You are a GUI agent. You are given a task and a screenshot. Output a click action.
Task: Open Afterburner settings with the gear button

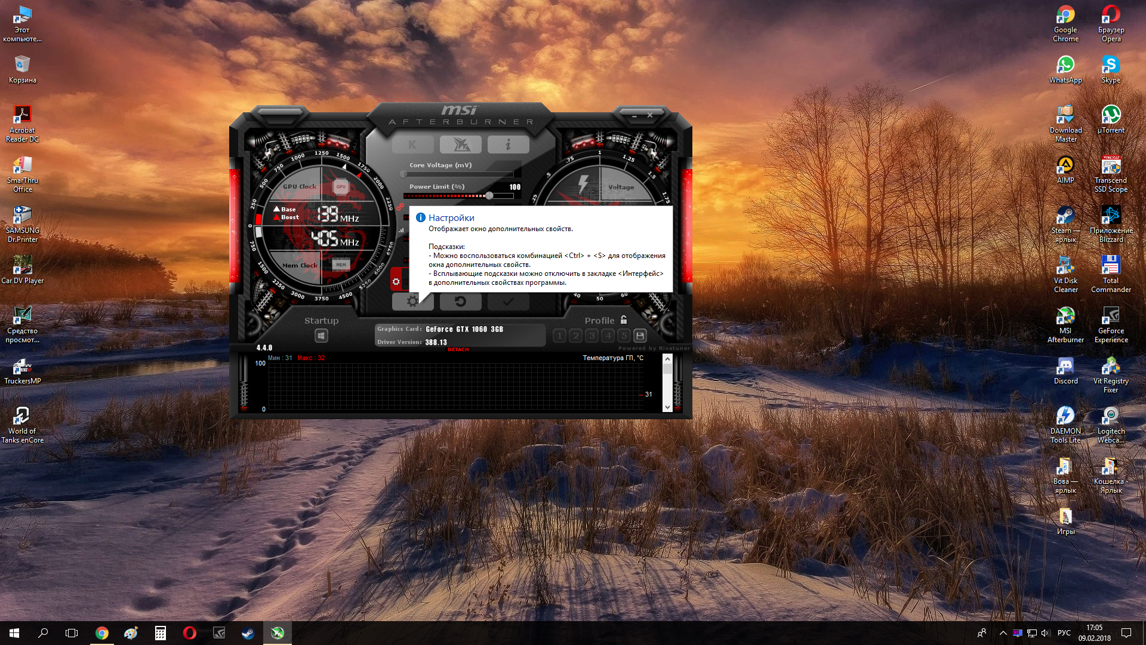[412, 302]
